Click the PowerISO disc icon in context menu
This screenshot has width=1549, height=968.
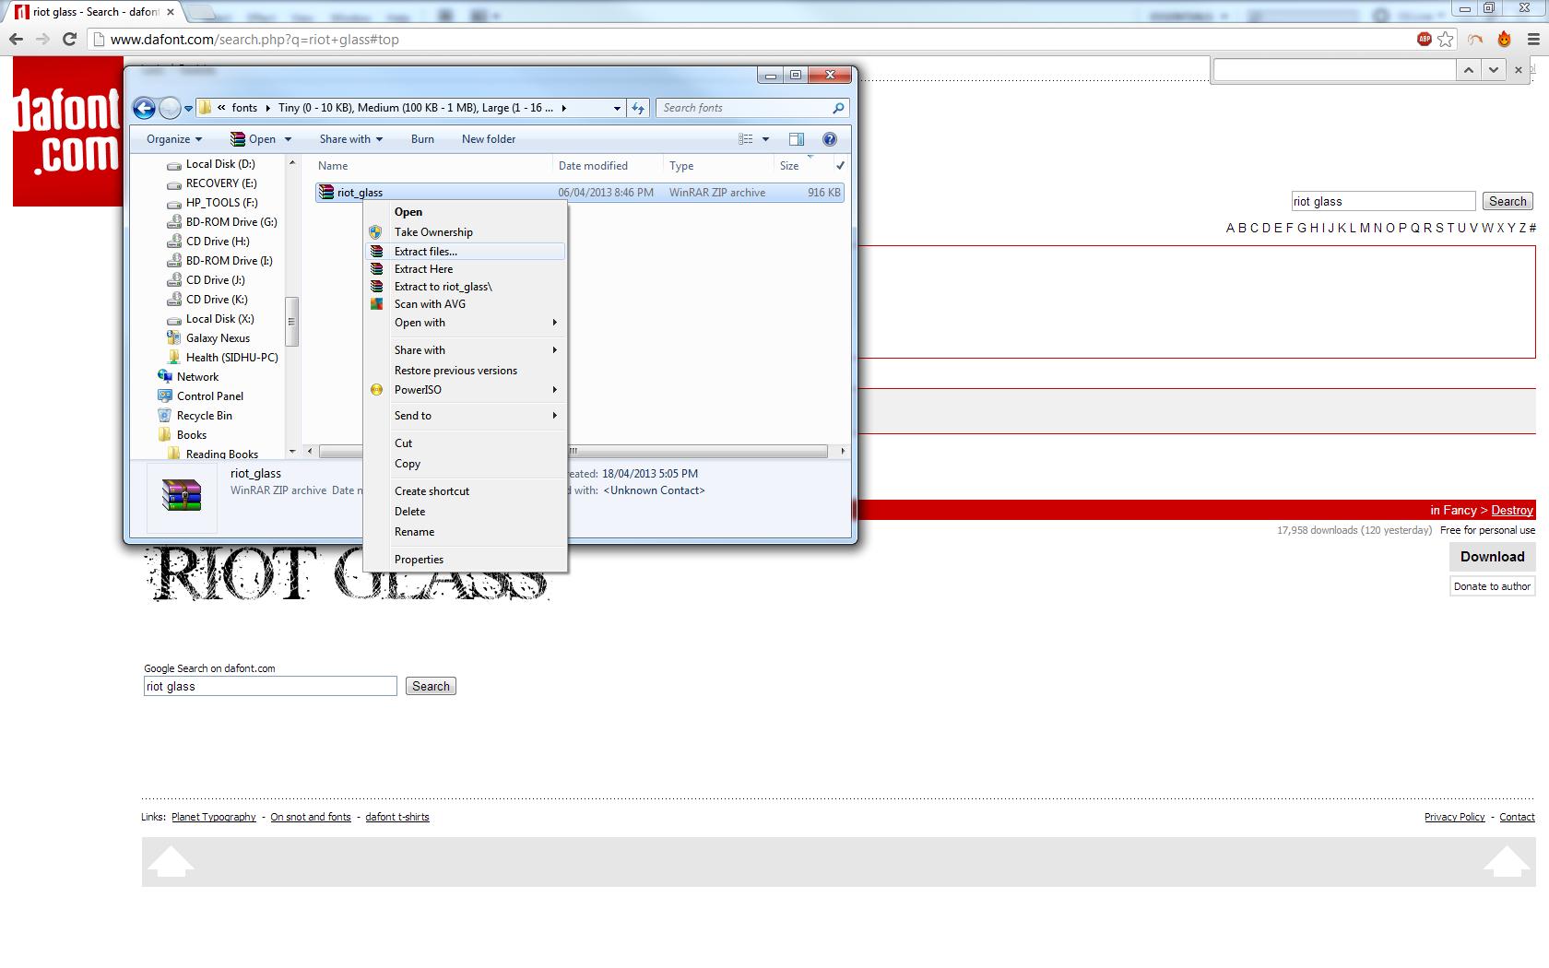376,390
